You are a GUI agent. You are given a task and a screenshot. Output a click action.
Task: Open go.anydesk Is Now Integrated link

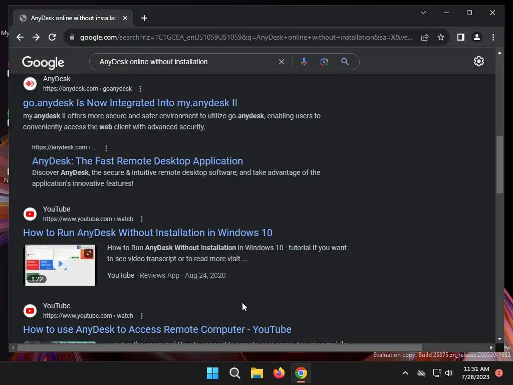(130, 103)
